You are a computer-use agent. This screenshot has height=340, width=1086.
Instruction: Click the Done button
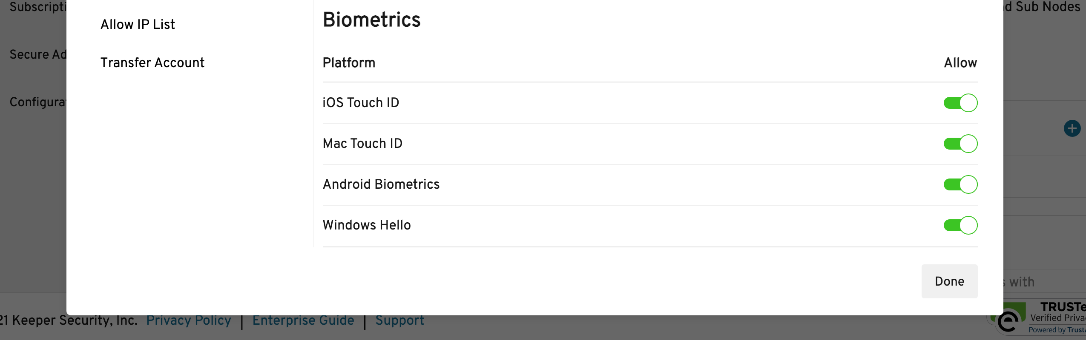click(x=949, y=281)
